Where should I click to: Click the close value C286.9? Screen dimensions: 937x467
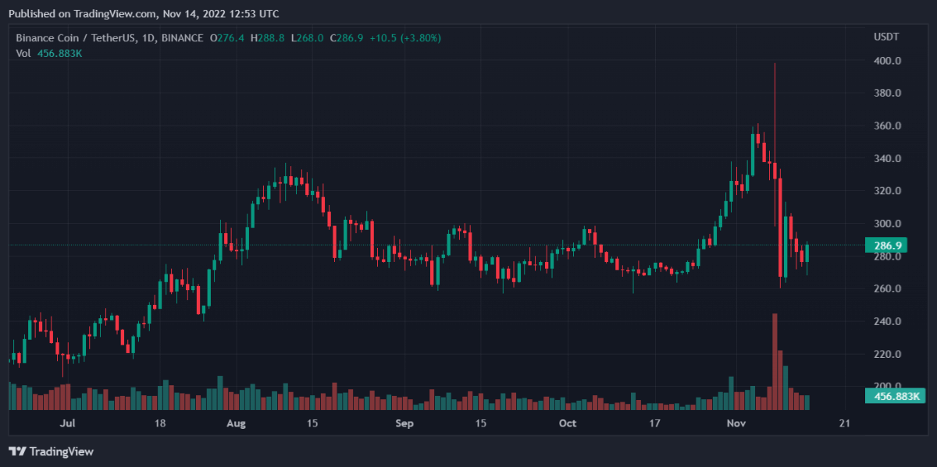pyautogui.click(x=348, y=37)
